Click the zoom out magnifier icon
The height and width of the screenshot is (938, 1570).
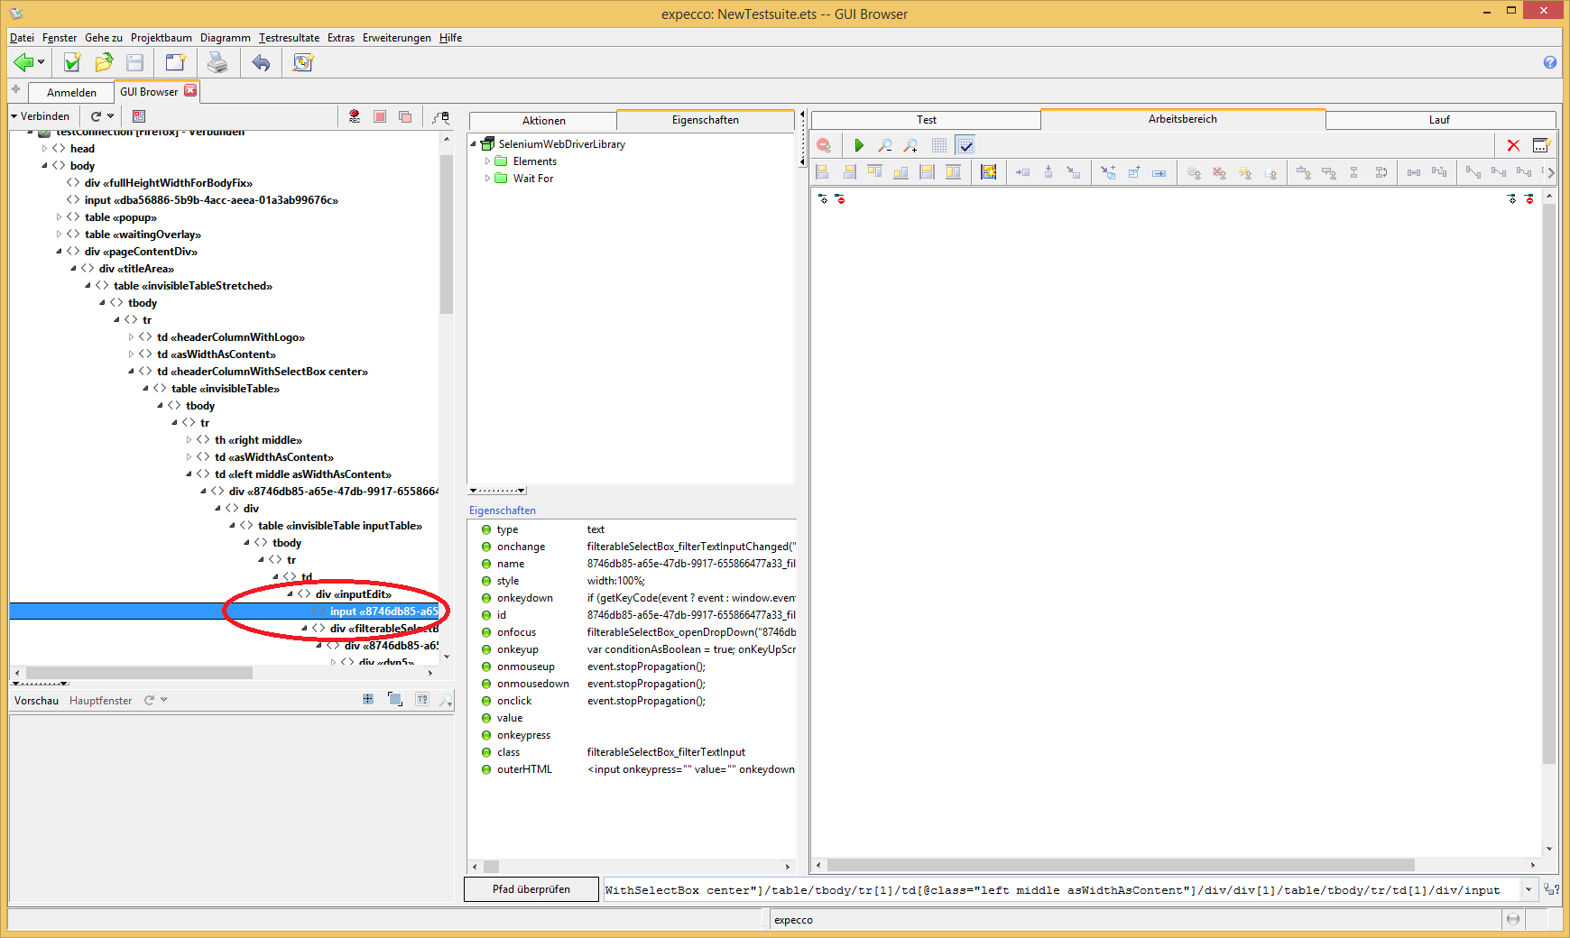click(x=885, y=145)
